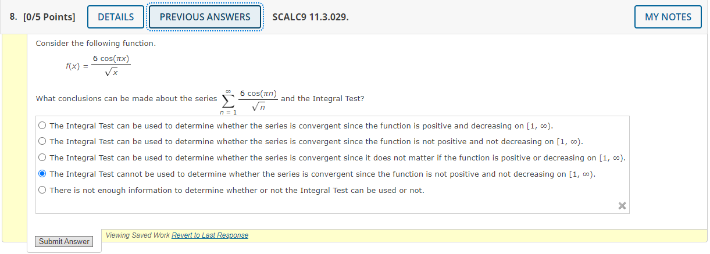Click the Submit Answer button

pos(64,241)
